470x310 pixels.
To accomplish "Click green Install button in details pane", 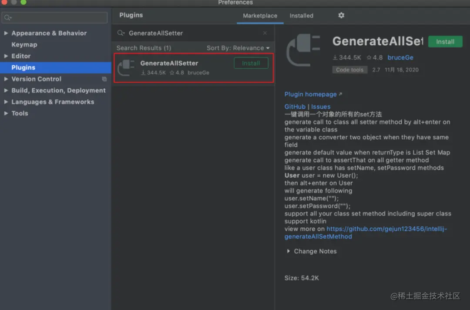I will tap(445, 42).
